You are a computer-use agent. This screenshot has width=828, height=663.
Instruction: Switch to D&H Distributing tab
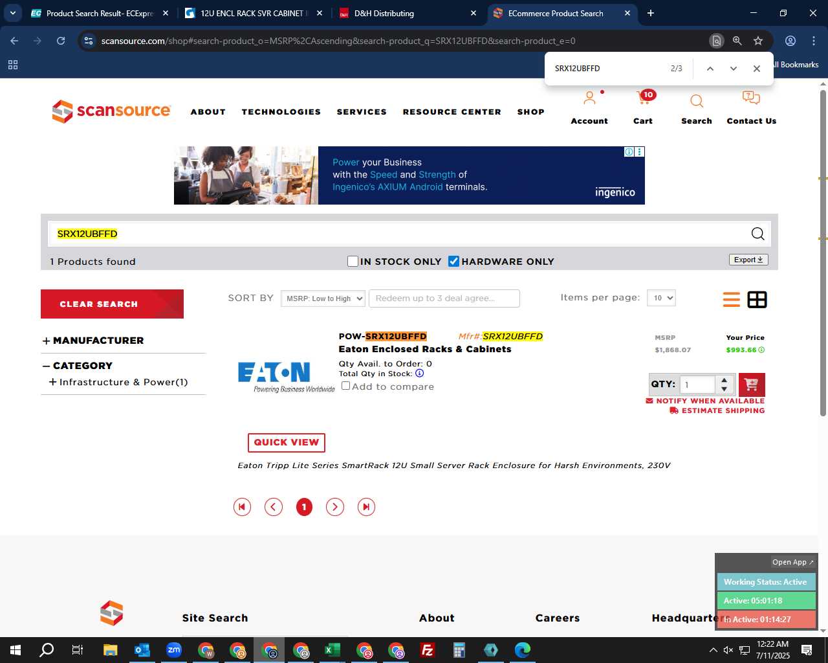(408, 13)
